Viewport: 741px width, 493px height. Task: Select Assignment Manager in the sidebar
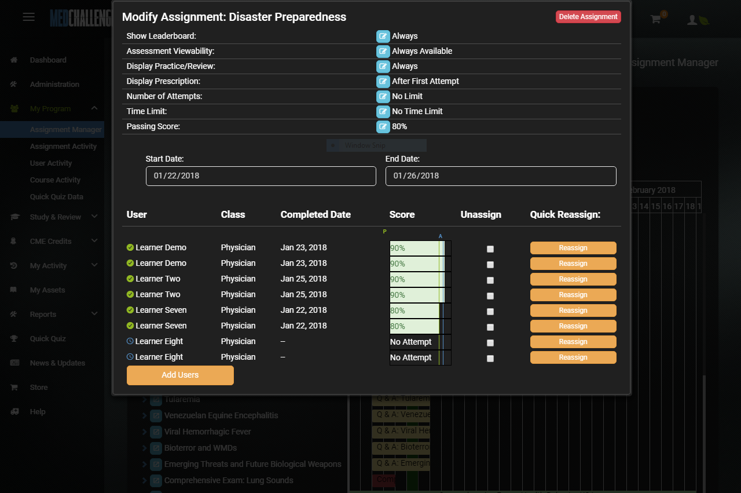click(52, 130)
